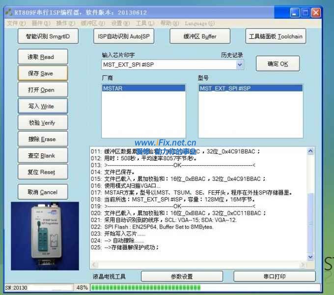
Task: Click log line 021 SCL SDA sequence
Action: coord(164,220)
